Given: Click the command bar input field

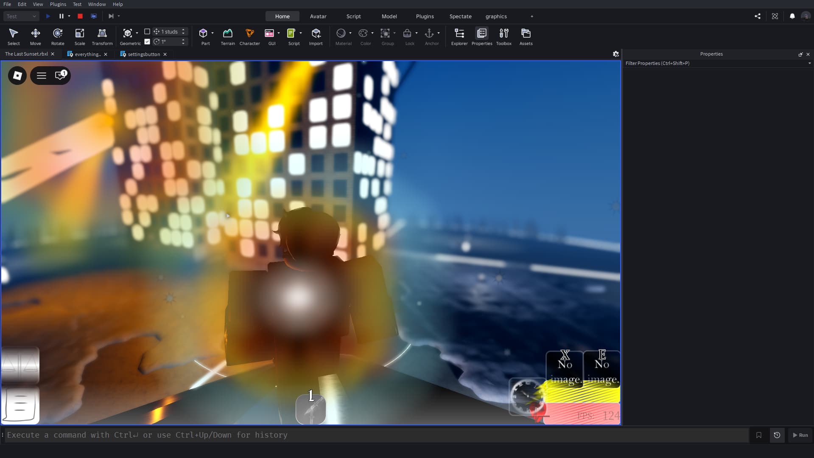Looking at the screenshot, I should tap(377, 435).
